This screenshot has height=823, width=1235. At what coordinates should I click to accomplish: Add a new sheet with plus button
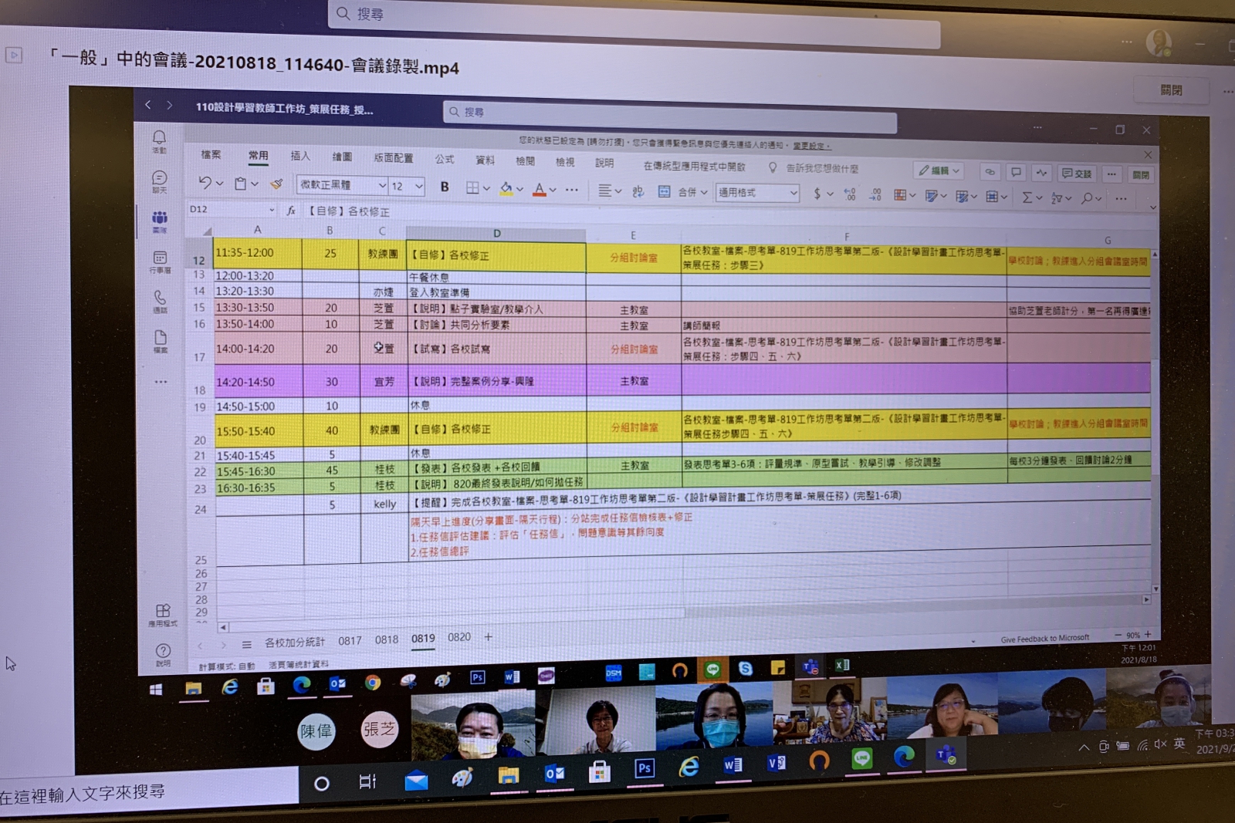click(488, 636)
